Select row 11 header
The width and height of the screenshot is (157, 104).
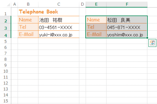[5, 76]
